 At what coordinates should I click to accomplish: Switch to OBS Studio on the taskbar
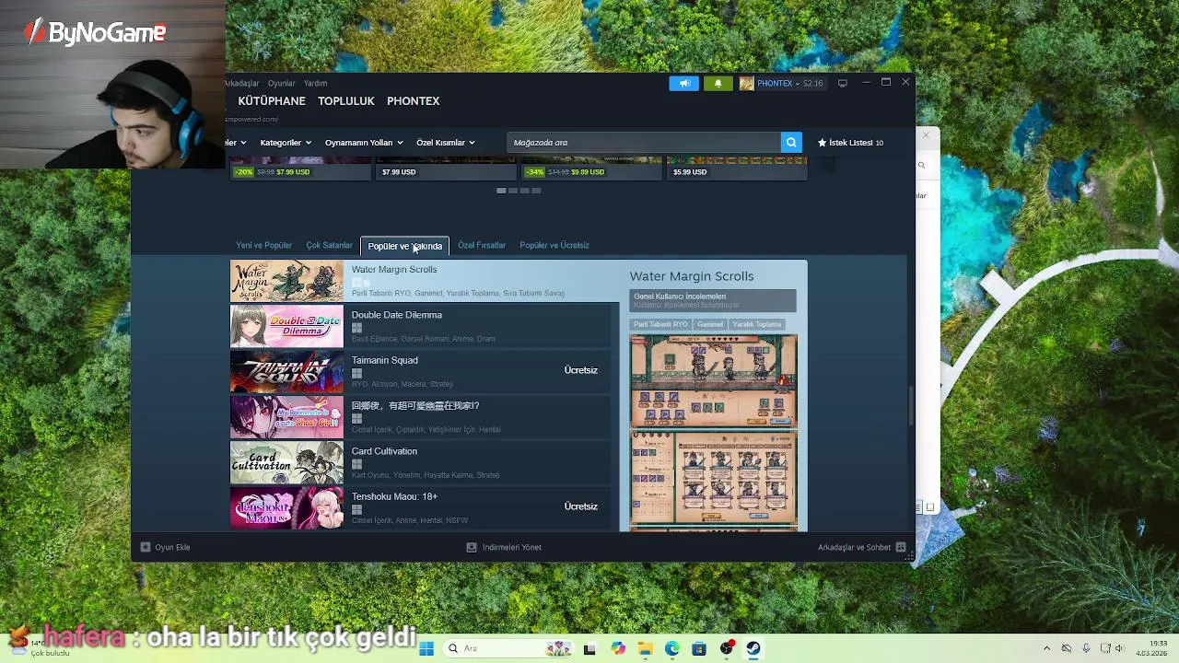[x=727, y=648]
